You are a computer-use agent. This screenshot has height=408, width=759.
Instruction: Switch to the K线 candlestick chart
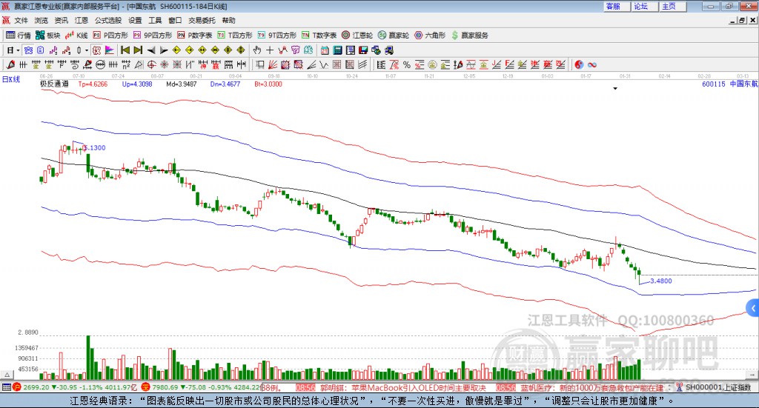77,35
